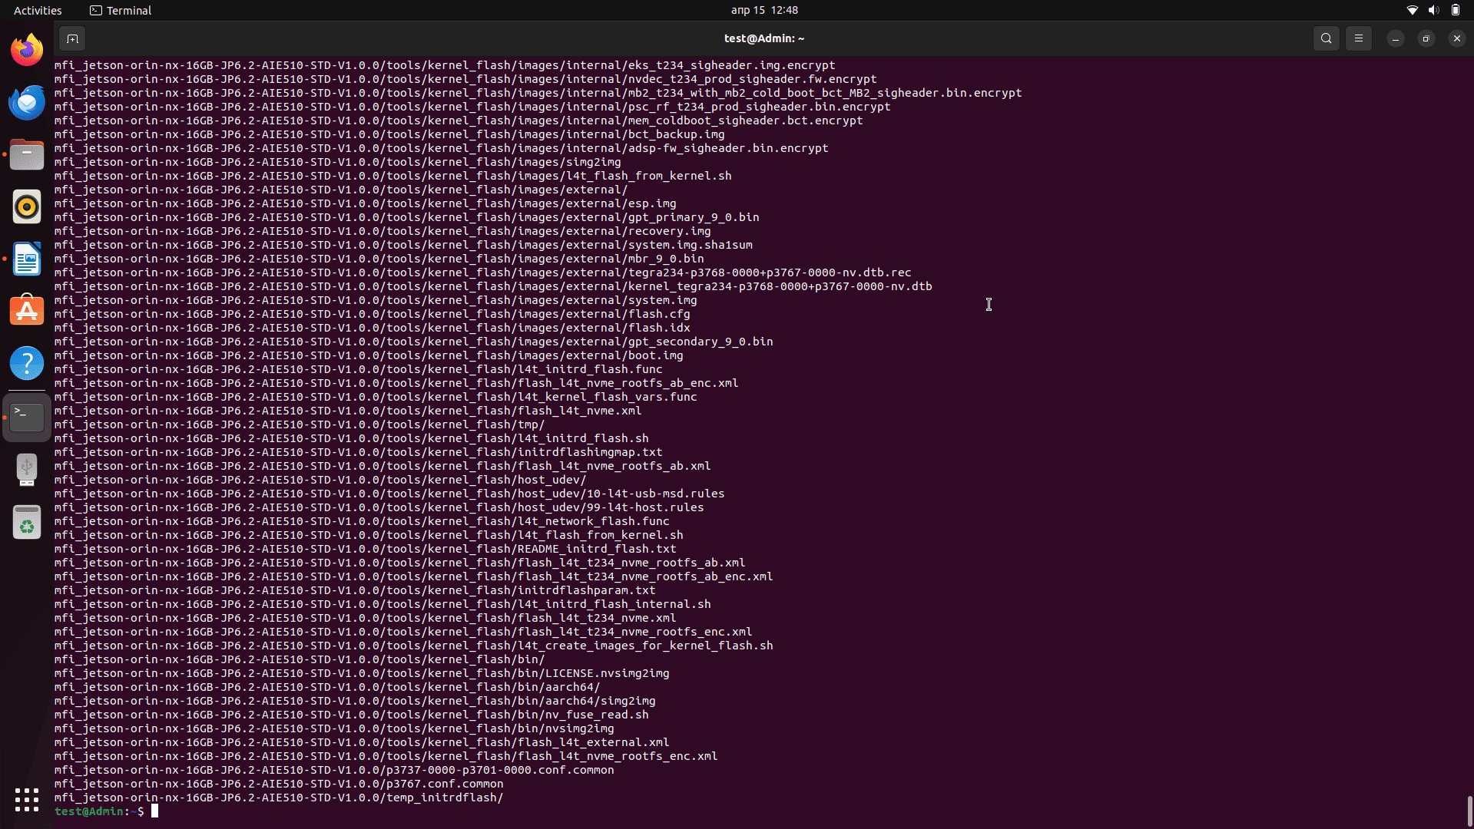Click the terminal command prompt line
Screen dimensions: 1474x829
tap(461, 811)
